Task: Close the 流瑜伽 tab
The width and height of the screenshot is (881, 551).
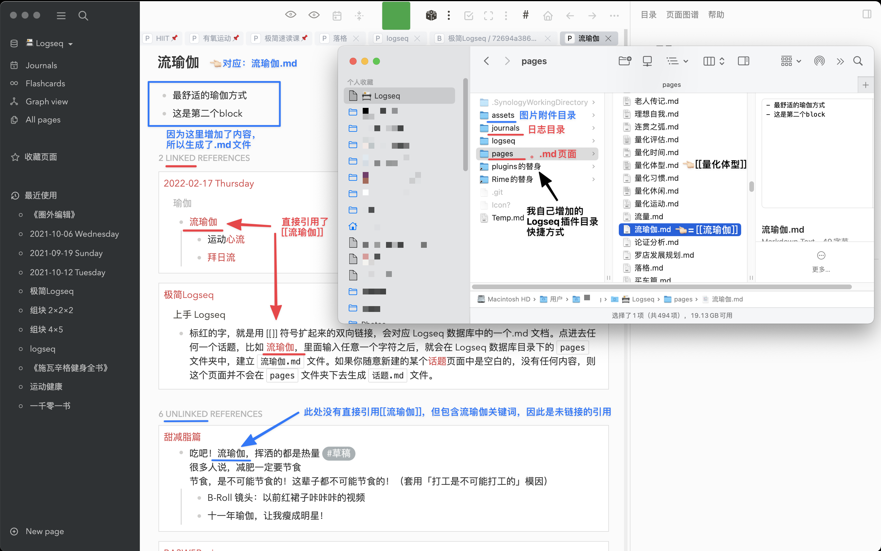Action: tap(608, 38)
